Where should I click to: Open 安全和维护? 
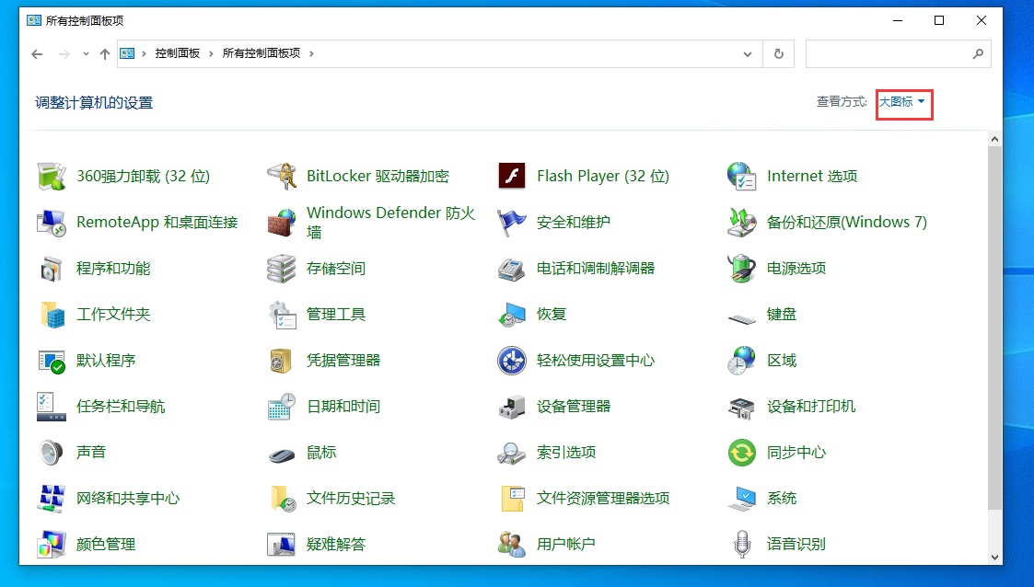pos(554,222)
